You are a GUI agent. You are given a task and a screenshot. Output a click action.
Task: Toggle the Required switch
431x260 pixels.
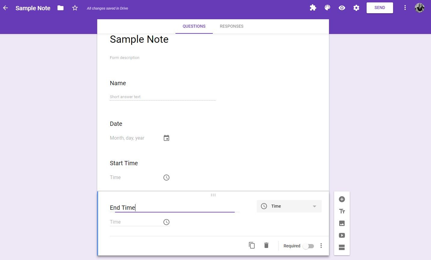(x=309, y=246)
